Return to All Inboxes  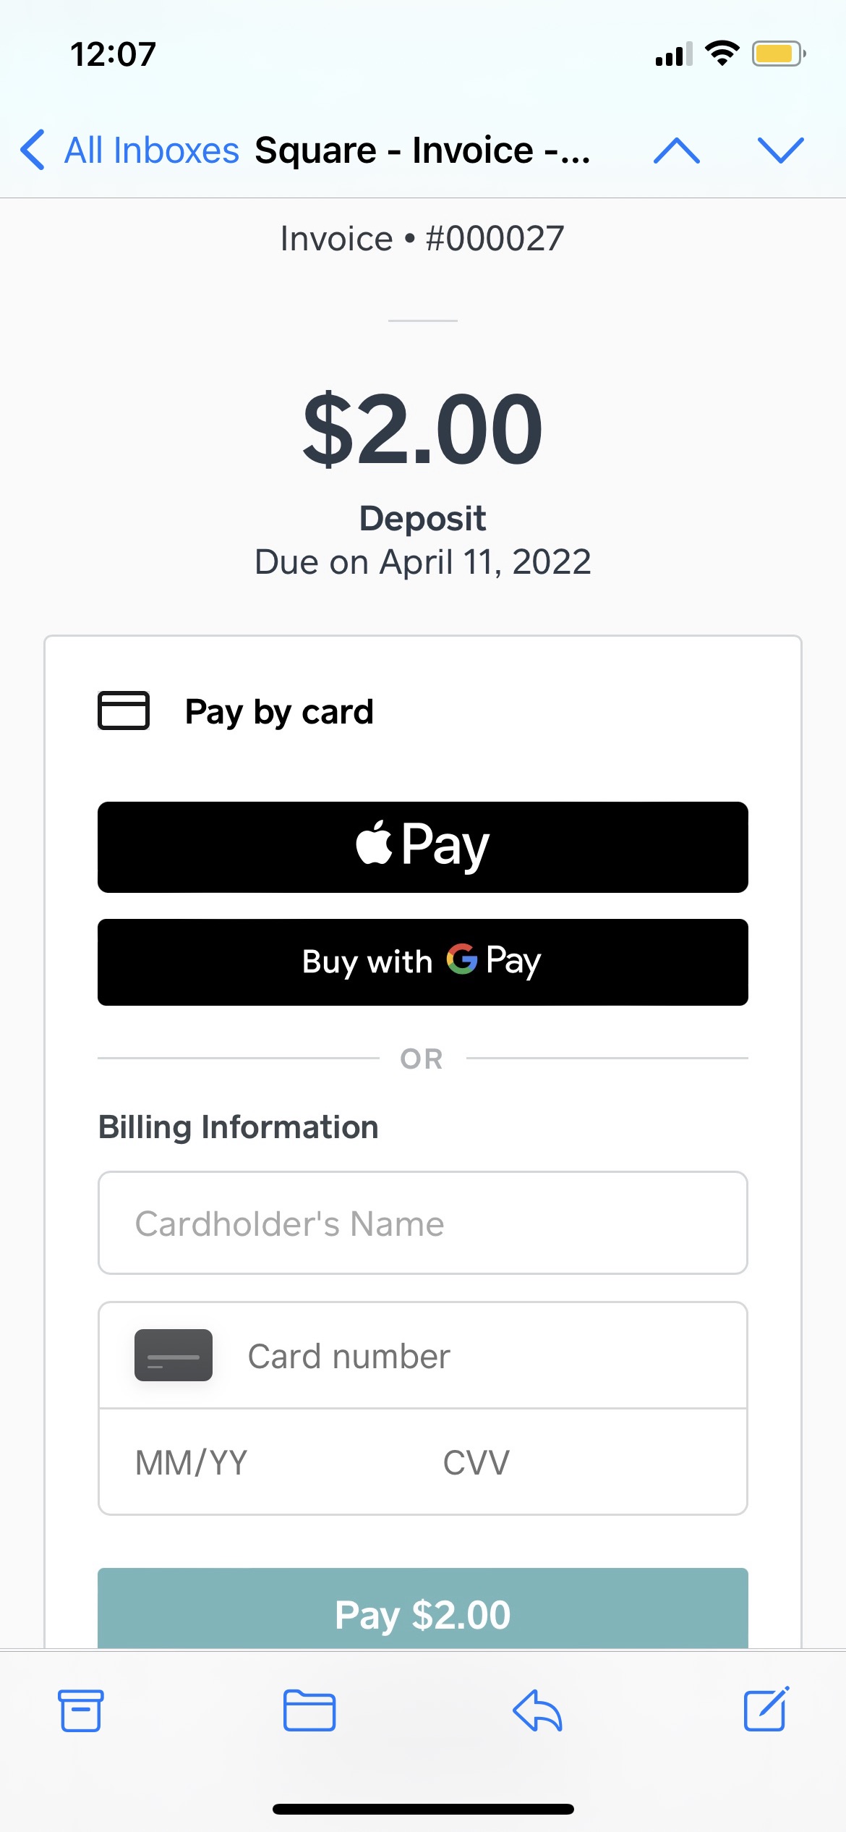pyautogui.click(x=151, y=150)
